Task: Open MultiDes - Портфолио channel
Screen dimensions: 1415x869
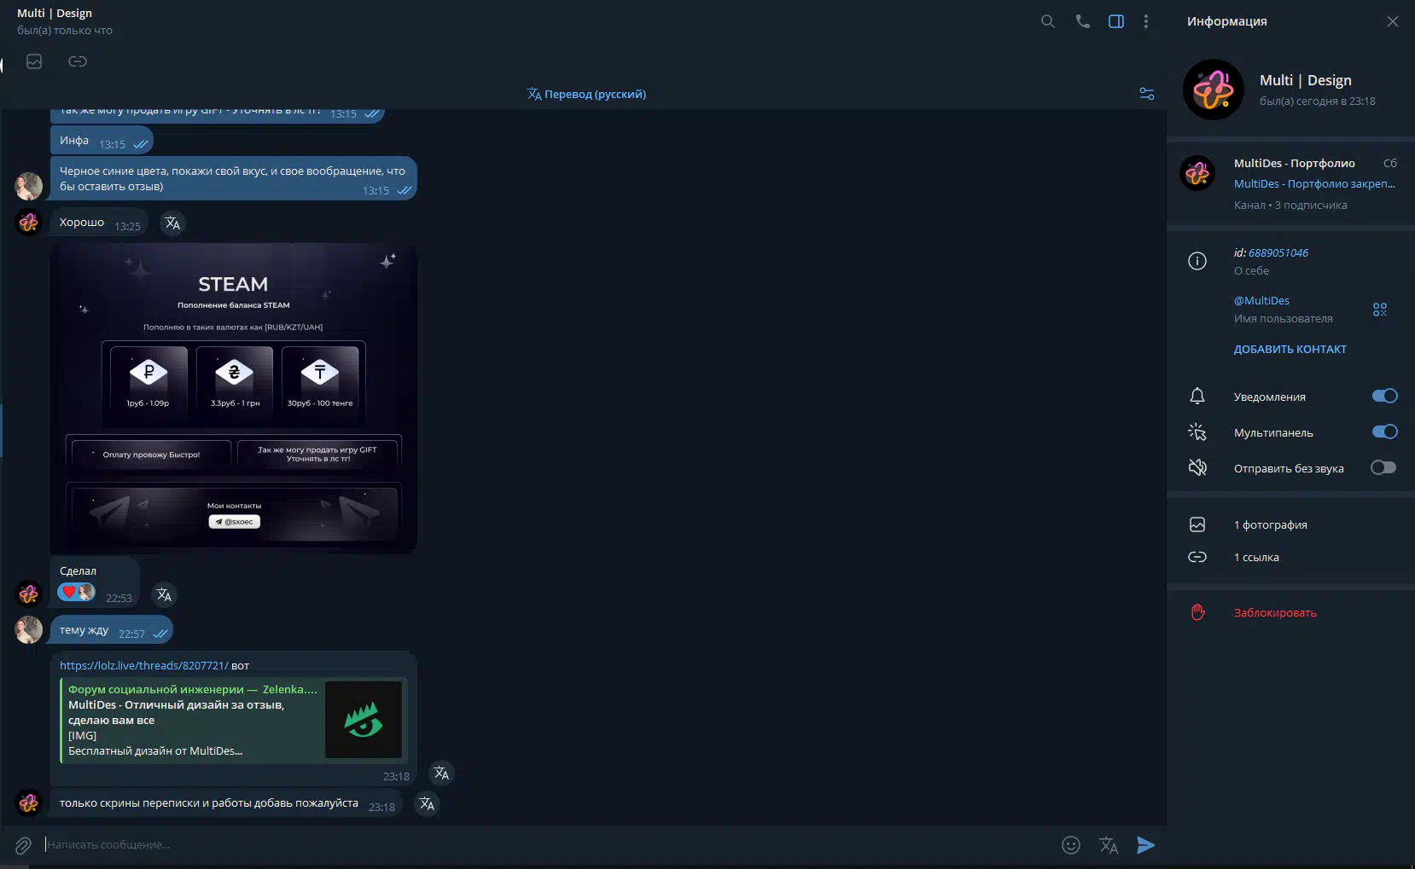Action: click(1290, 182)
